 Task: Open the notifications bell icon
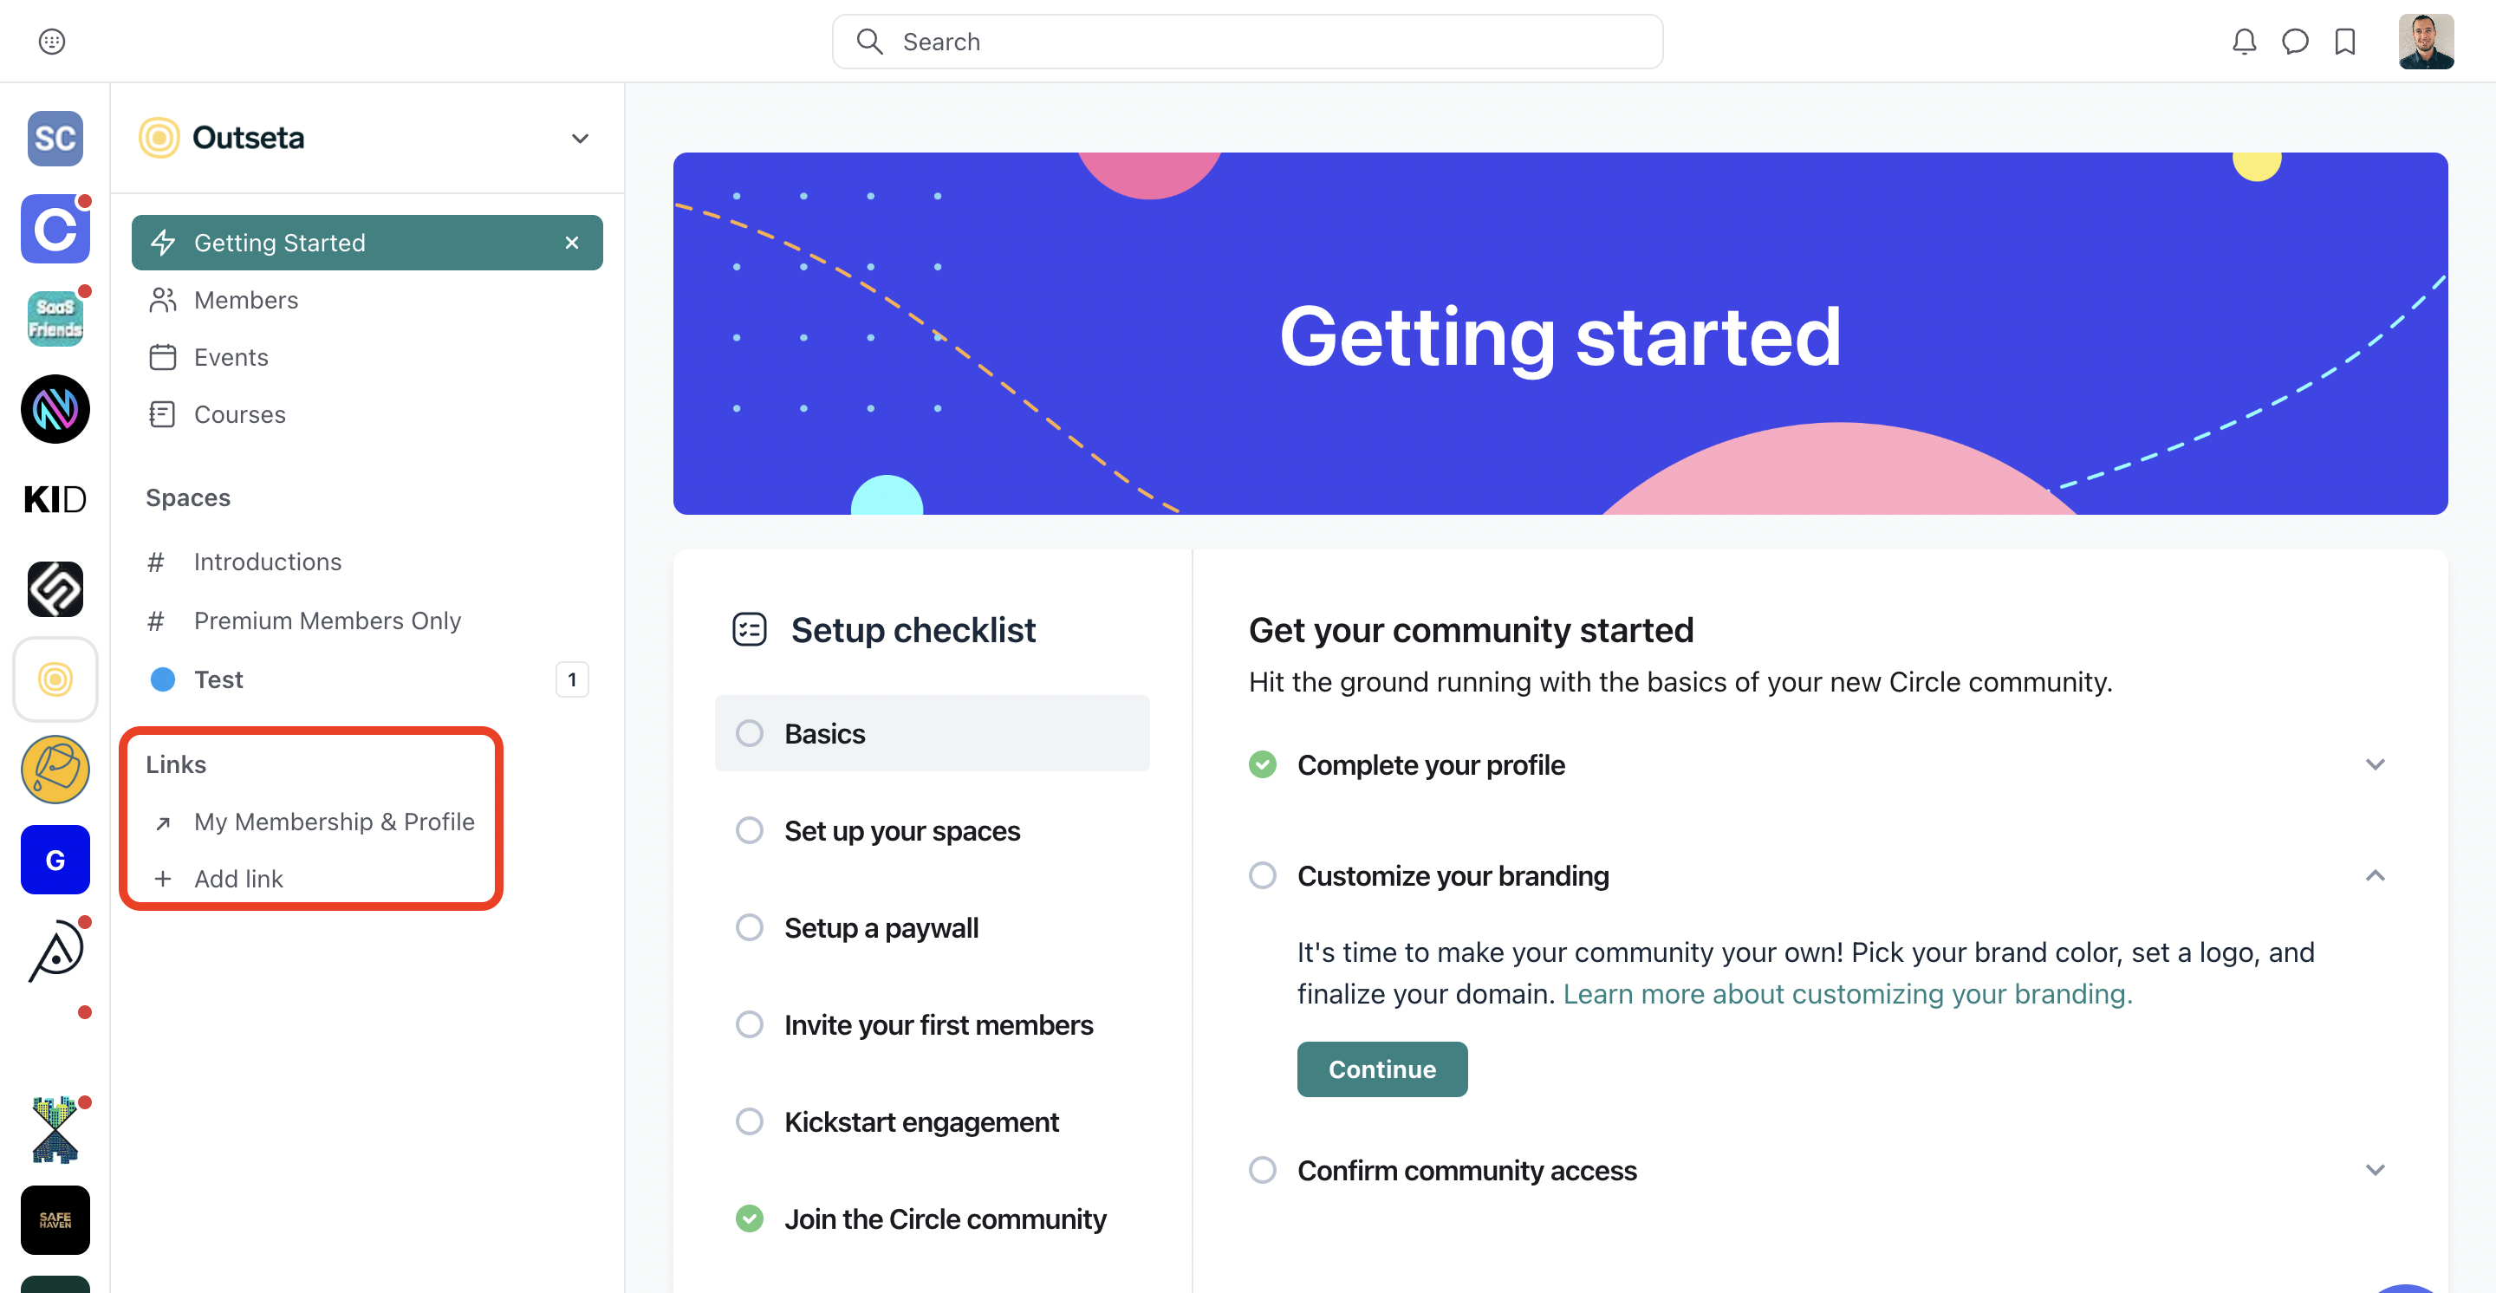coord(2243,42)
